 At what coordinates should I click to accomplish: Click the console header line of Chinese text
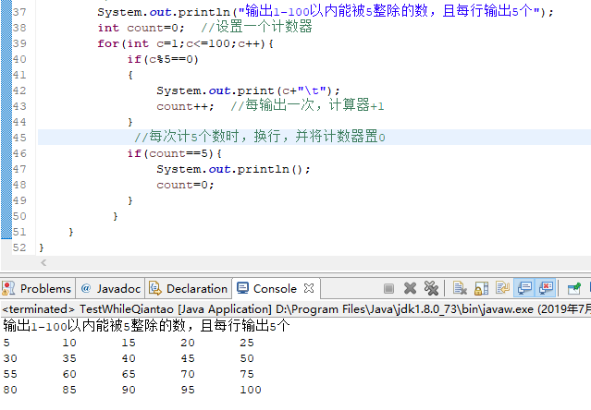pyautogui.click(x=146, y=326)
